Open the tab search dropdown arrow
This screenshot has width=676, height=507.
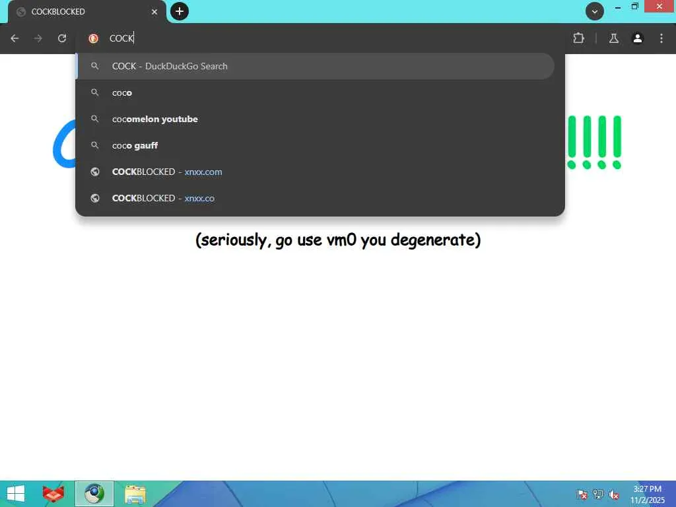click(x=595, y=12)
